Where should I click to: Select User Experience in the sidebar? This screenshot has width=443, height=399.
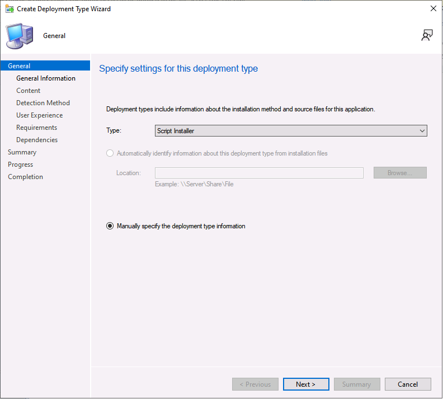40,115
